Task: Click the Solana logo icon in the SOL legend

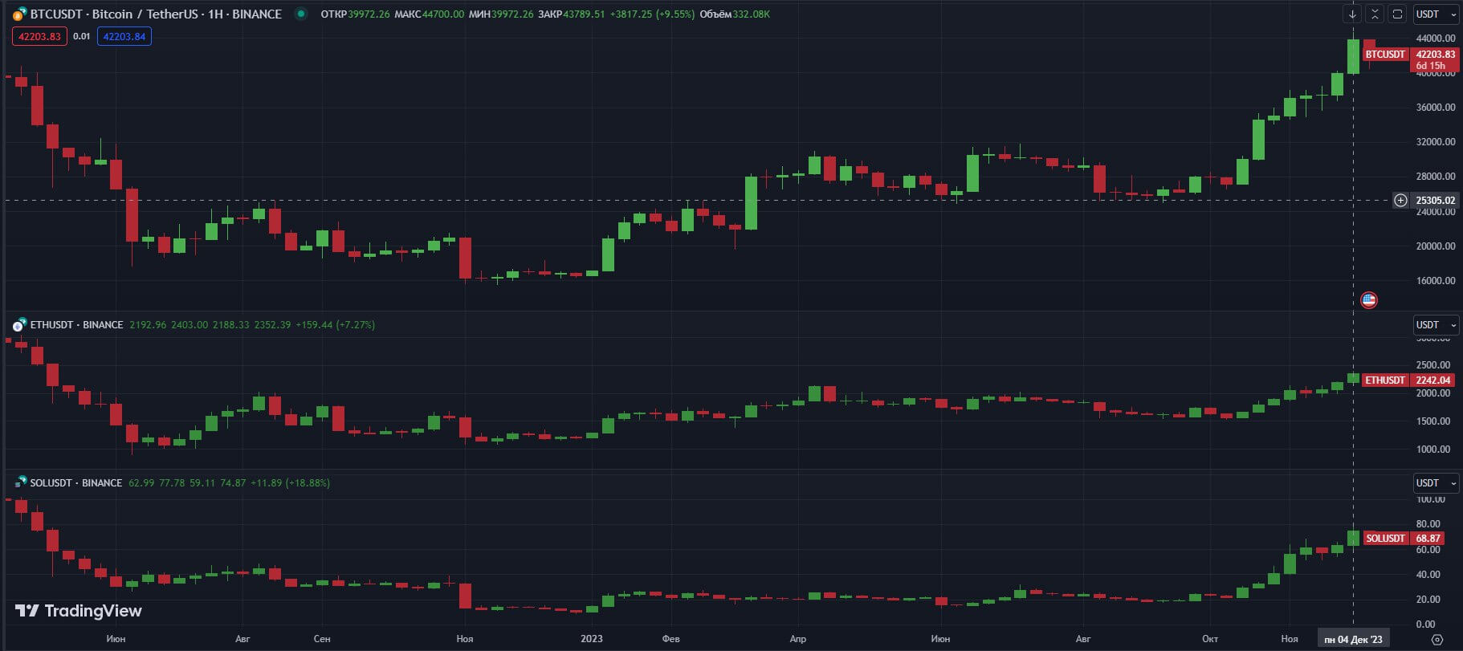Action: 18,483
